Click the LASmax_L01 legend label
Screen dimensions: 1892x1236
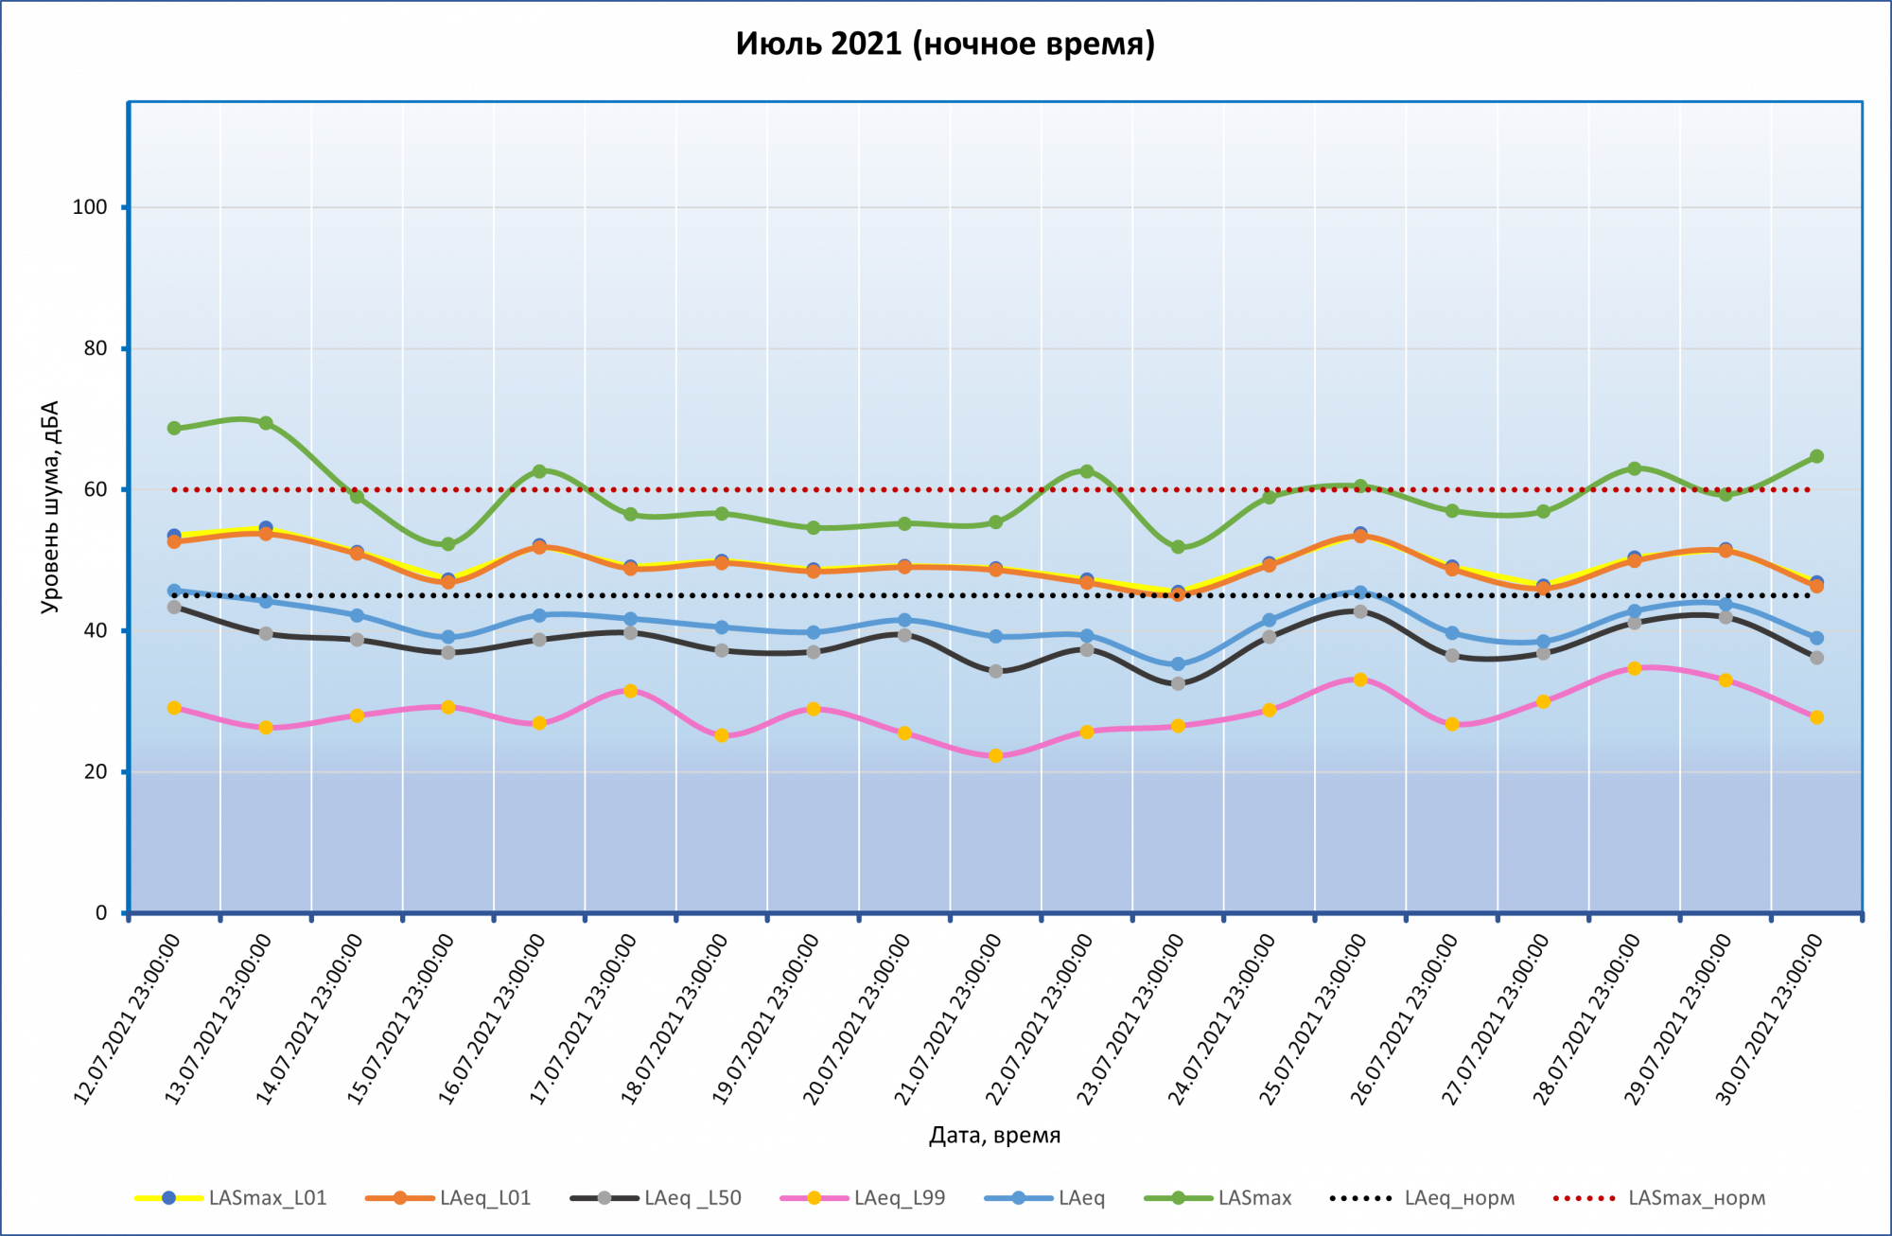pos(268,1198)
